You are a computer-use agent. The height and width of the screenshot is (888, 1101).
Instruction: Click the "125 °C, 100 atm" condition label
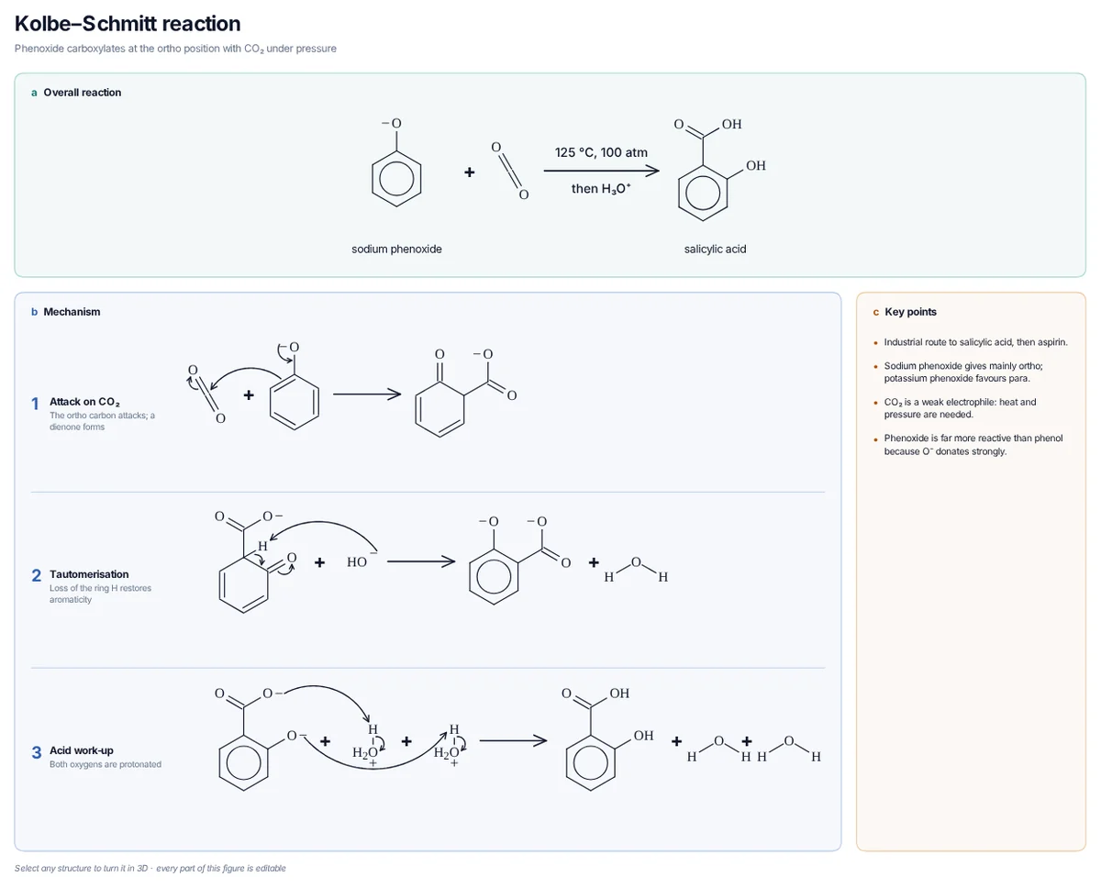click(x=601, y=152)
